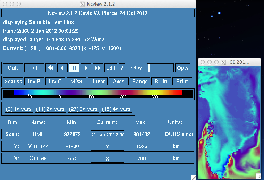Click the rewind double-arrow playback button
Screen dimensions: 264x180
(x=51, y=68)
